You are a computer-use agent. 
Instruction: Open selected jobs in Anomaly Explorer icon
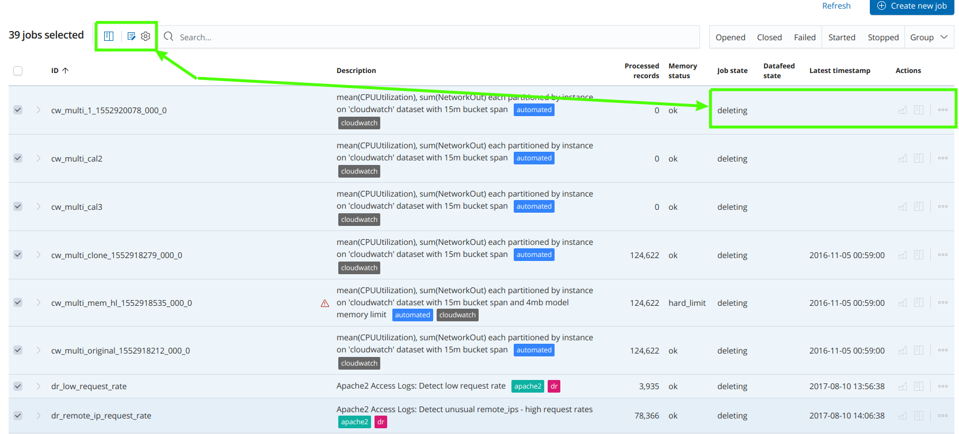[109, 36]
